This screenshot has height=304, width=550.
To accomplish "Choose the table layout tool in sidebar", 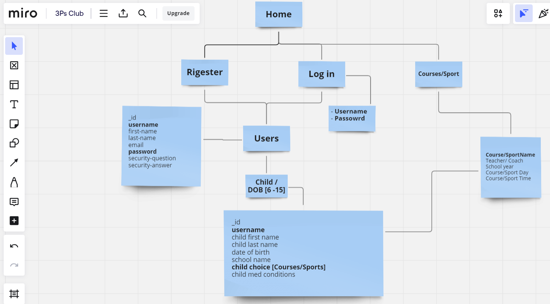I will pos(14,85).
